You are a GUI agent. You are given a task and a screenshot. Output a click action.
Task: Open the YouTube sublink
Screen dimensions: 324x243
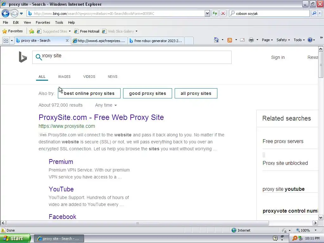coord(61,189)
